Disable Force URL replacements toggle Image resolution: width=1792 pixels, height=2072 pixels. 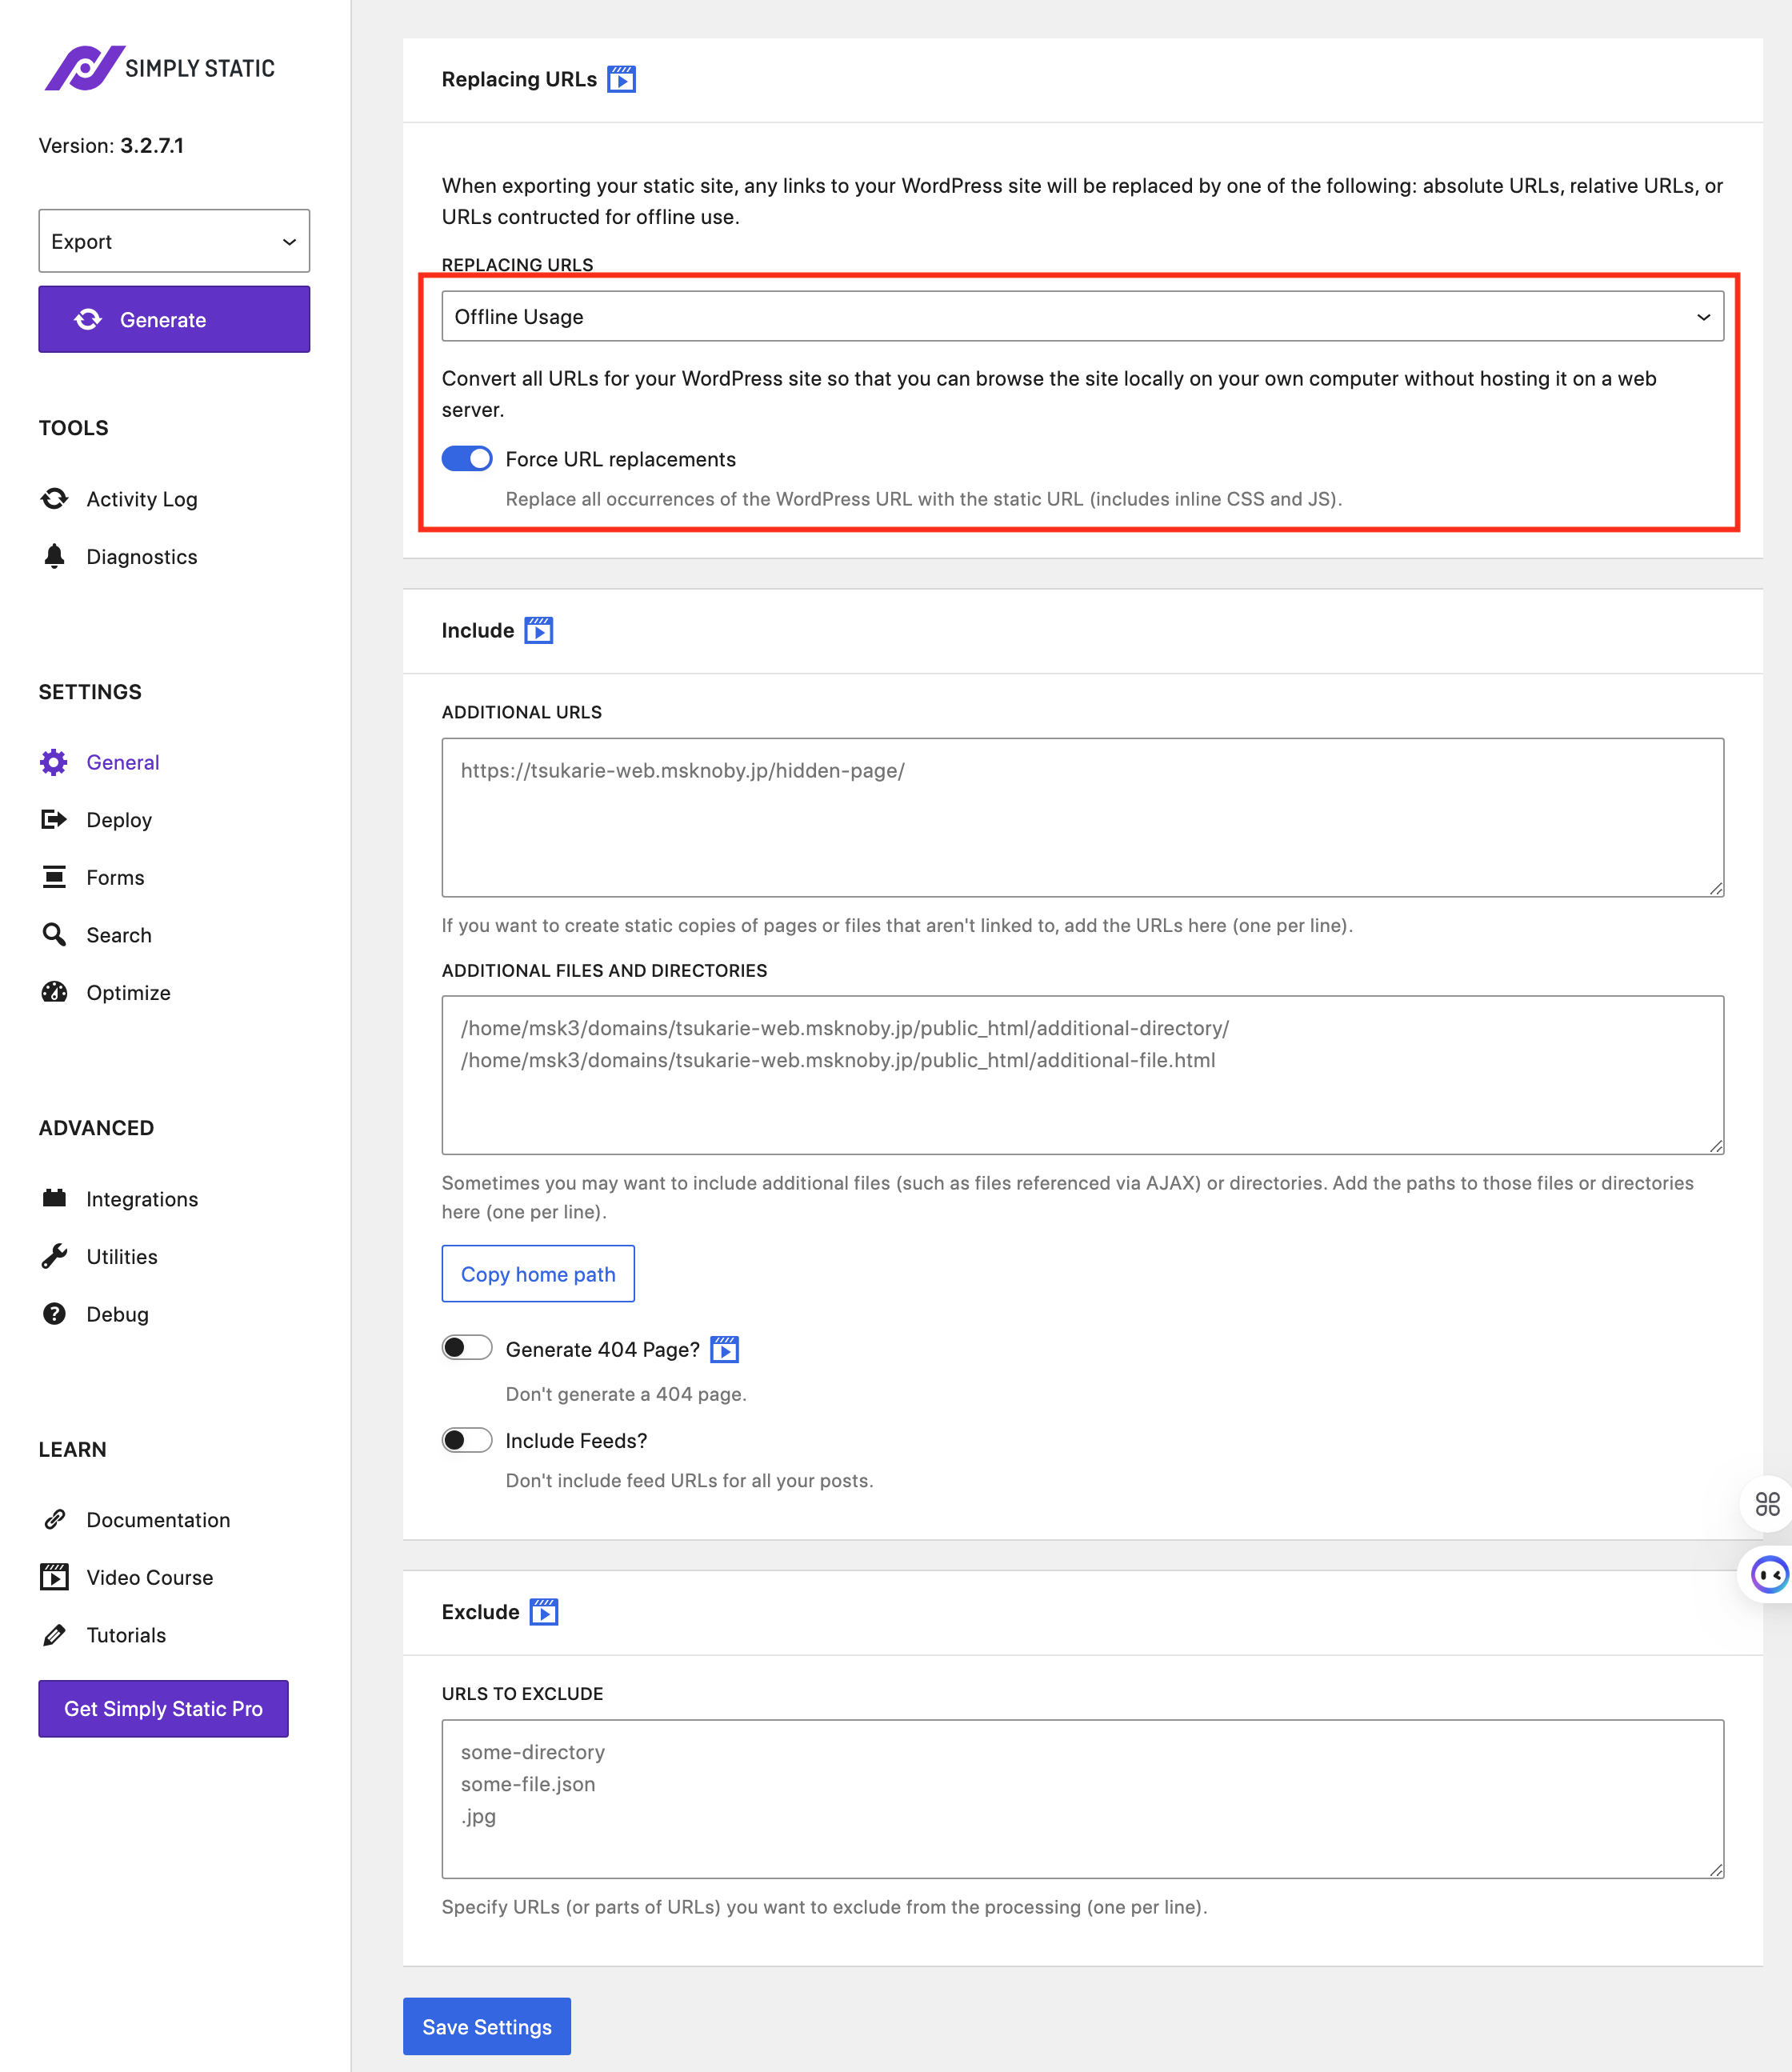[467, 459]
